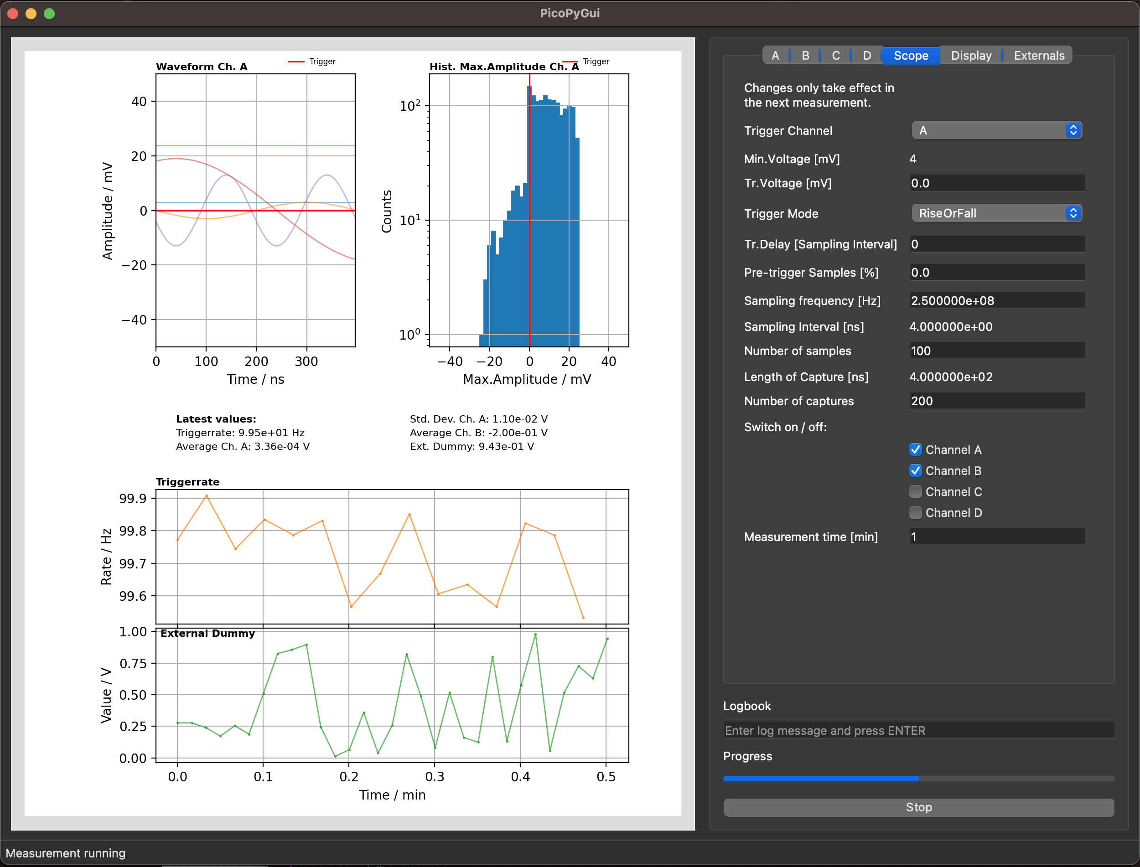Viewport: 1140px width, 867px height.
Task: Enable the Channel D checkbox
Action: (915, 512)
